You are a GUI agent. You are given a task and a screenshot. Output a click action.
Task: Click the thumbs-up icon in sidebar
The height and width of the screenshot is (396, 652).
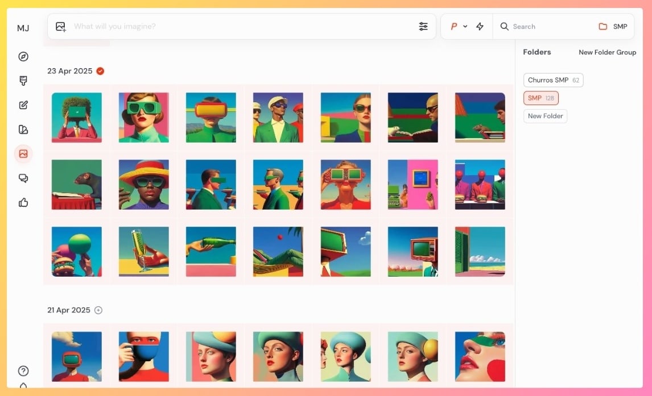[23, 203]
